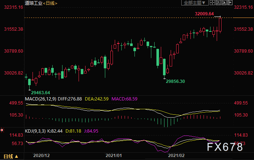The height and width of the screenshot is (160, 254).
Task: Click the jump-to-start chart axis icon
Action: (x=218, y=3)
